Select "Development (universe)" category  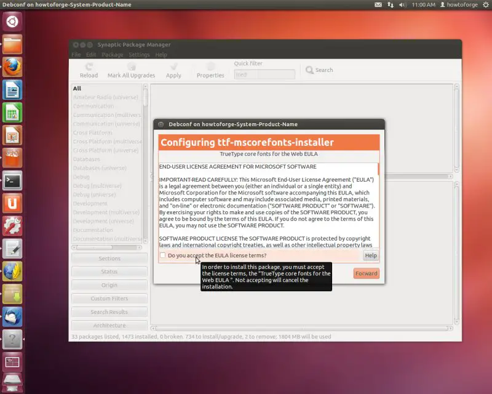tap(103, 221)
